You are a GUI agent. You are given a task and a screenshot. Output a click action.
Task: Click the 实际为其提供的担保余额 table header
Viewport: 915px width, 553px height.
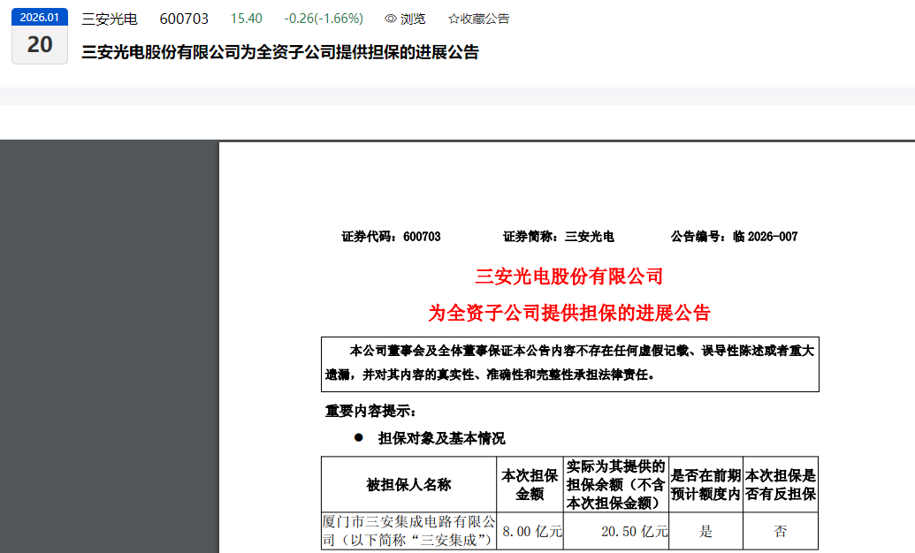click(x=615, y=484)
